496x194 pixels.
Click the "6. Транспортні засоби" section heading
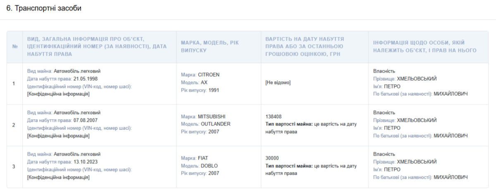click(43, 8)
